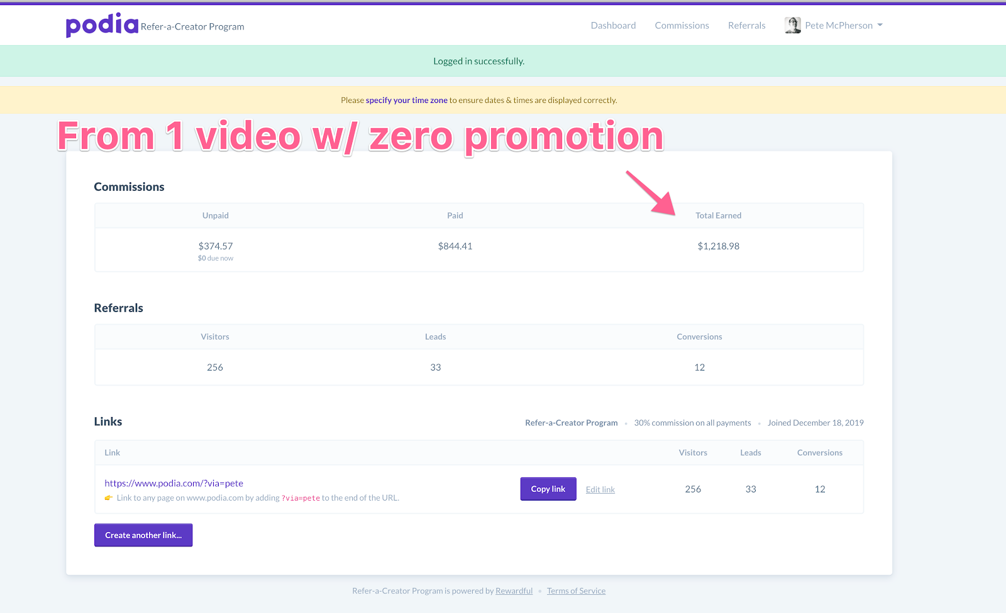Open the Dashboard nav item
1006x613 pixels.
(x=613, y=25)
